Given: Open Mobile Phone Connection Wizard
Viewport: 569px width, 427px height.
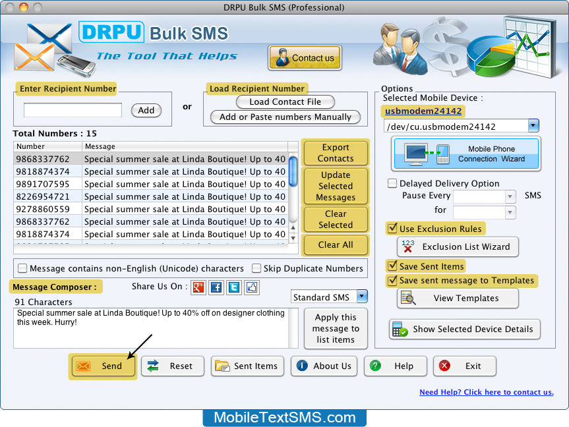Looking at the screenshot, I should click(x=465, y=154).
